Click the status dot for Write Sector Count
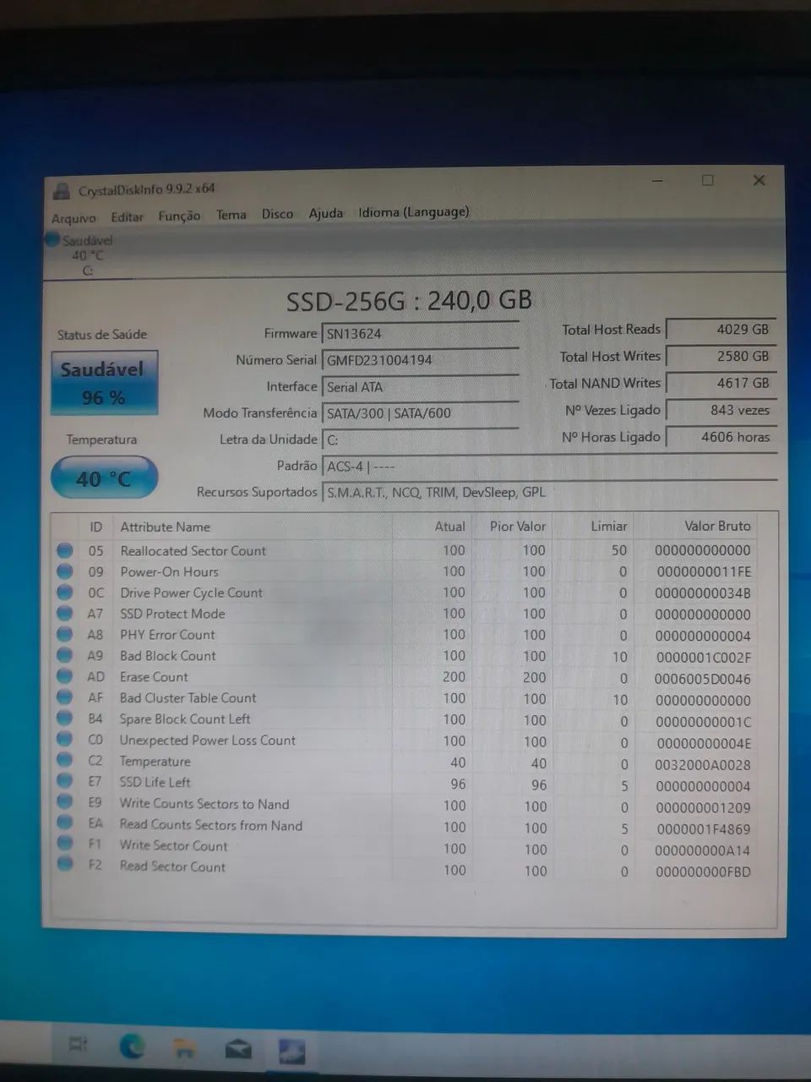This screenshot has height=1082, width=811. click(x=64, y=843)
